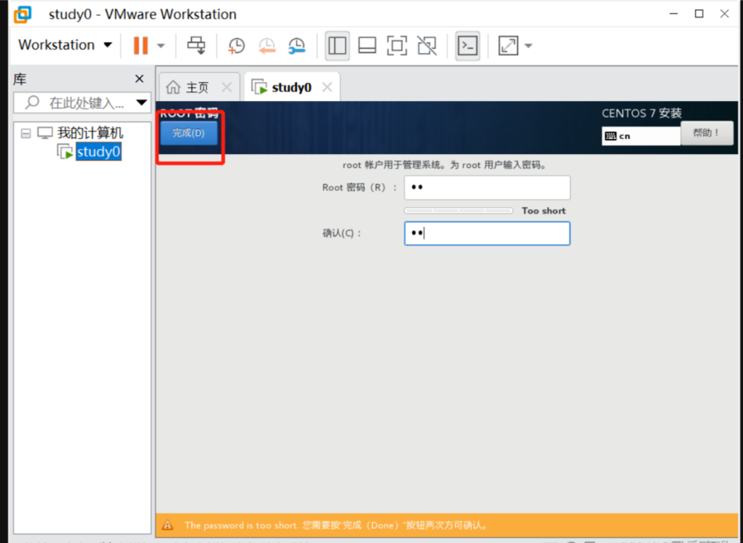This screenshot has width=743, height=543.
Task: Focus the Root 密码 field
Action: click(487, 188)
